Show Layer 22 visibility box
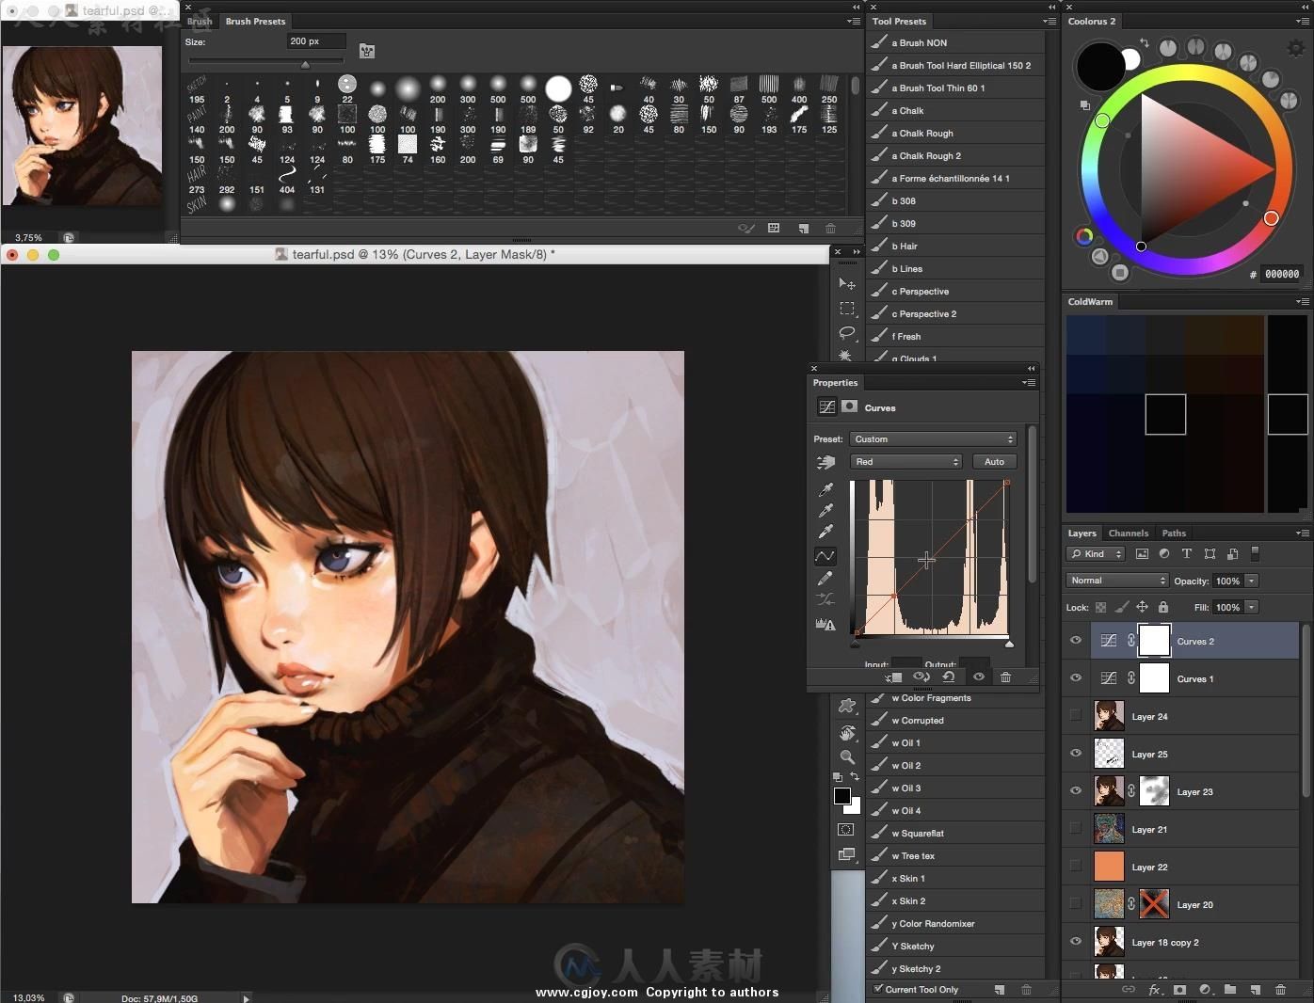The width and height of the screenshot is (1314, 1003). point(1076,867)
